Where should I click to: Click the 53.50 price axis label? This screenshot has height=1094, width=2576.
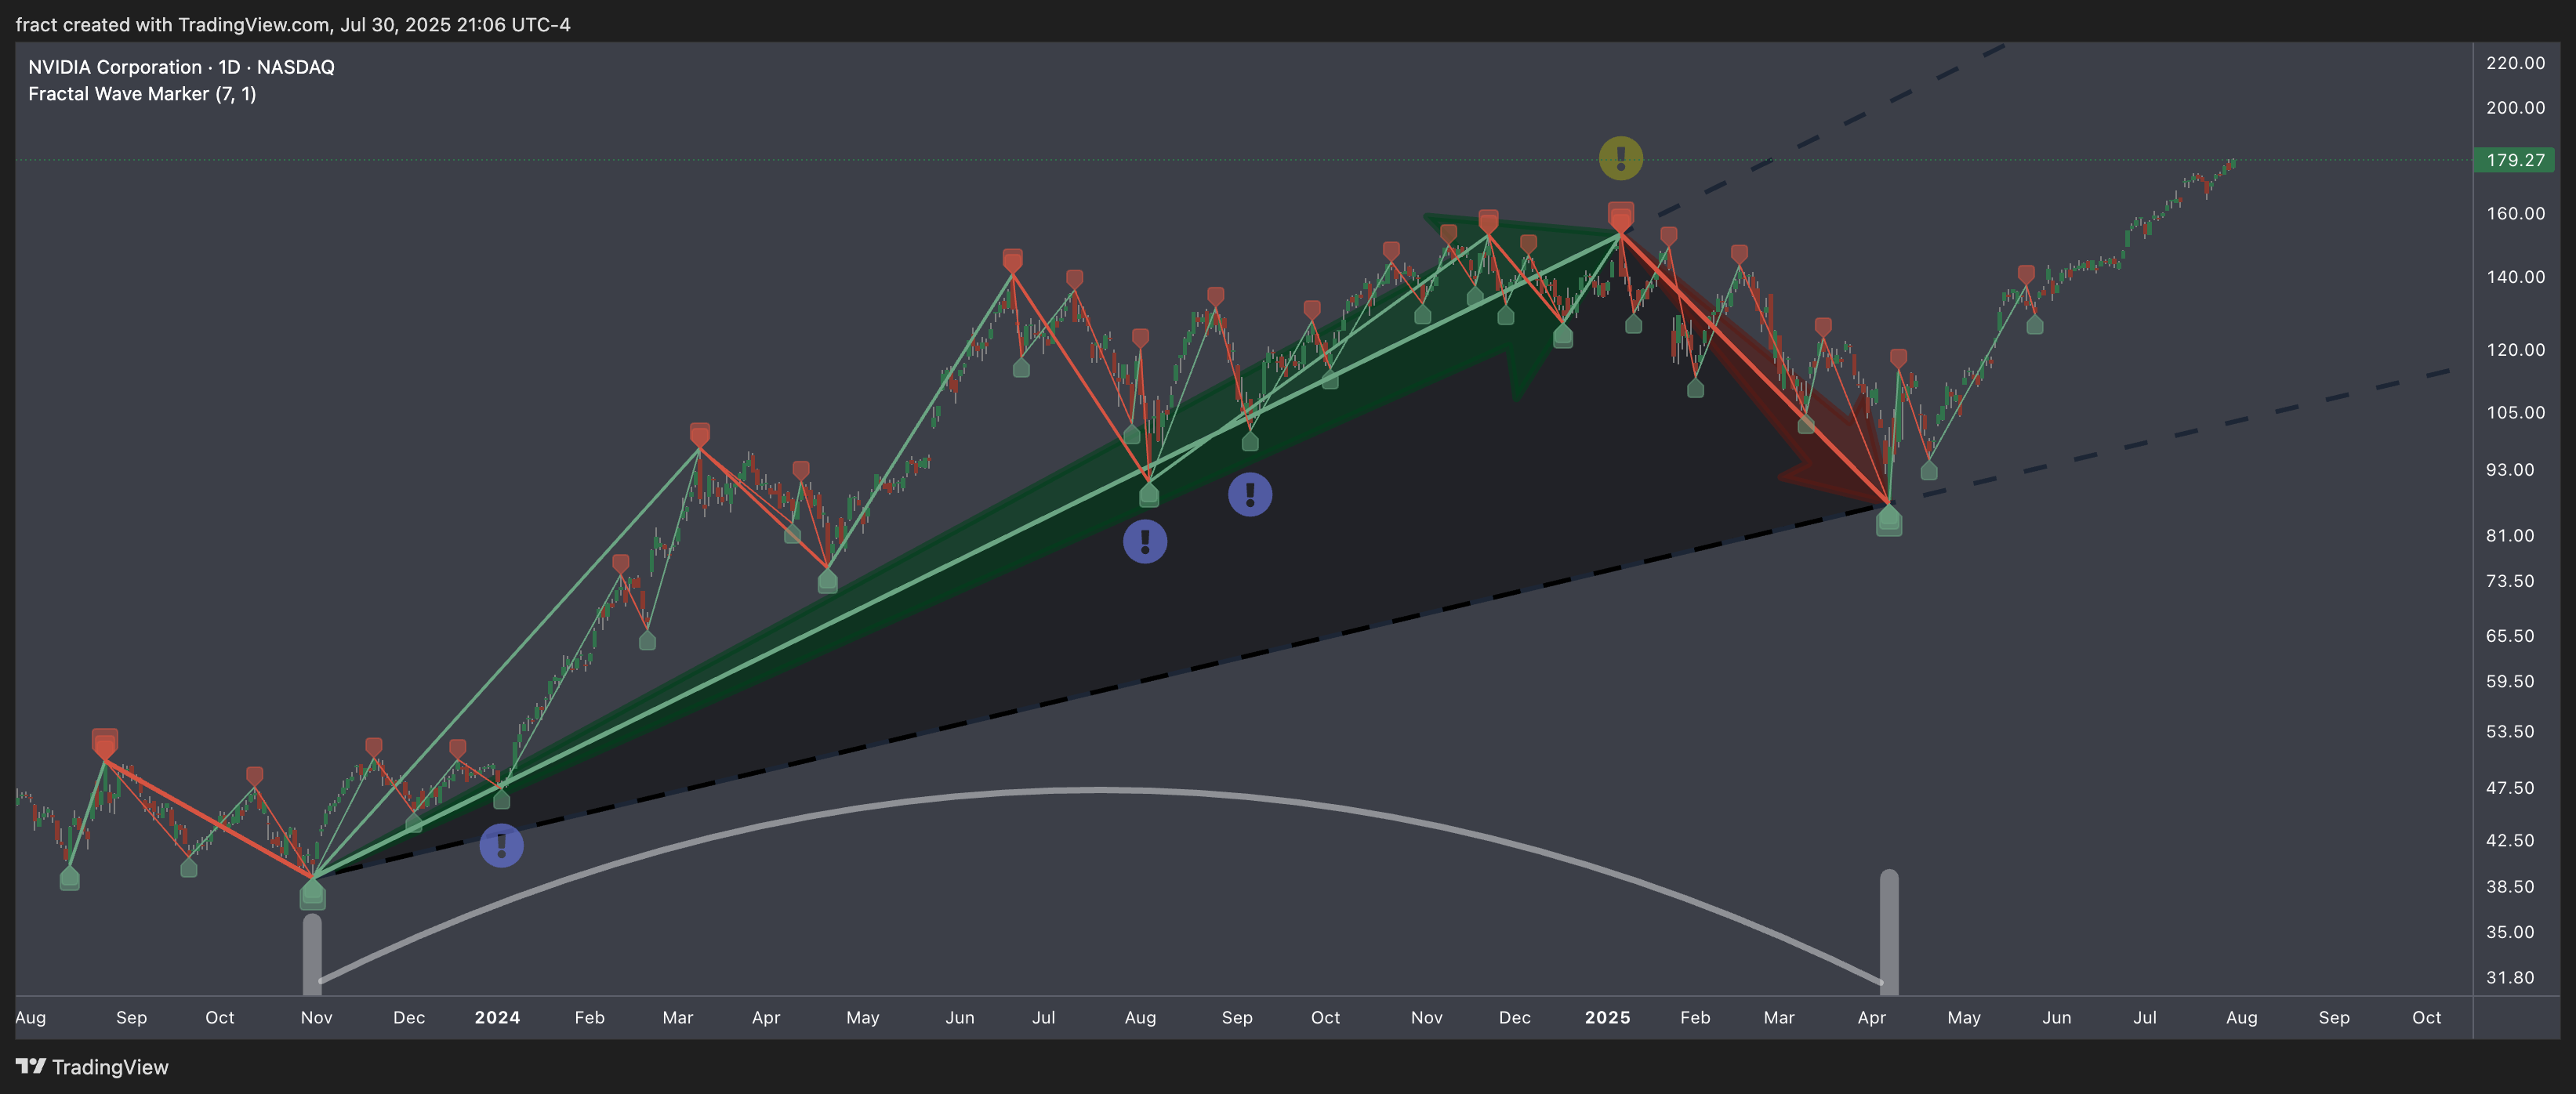2510,732
